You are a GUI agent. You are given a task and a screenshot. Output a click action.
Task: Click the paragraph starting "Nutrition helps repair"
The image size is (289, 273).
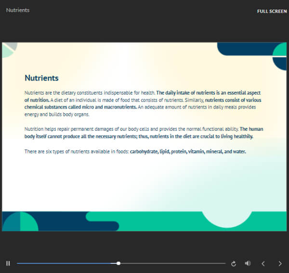pos(144,133)
